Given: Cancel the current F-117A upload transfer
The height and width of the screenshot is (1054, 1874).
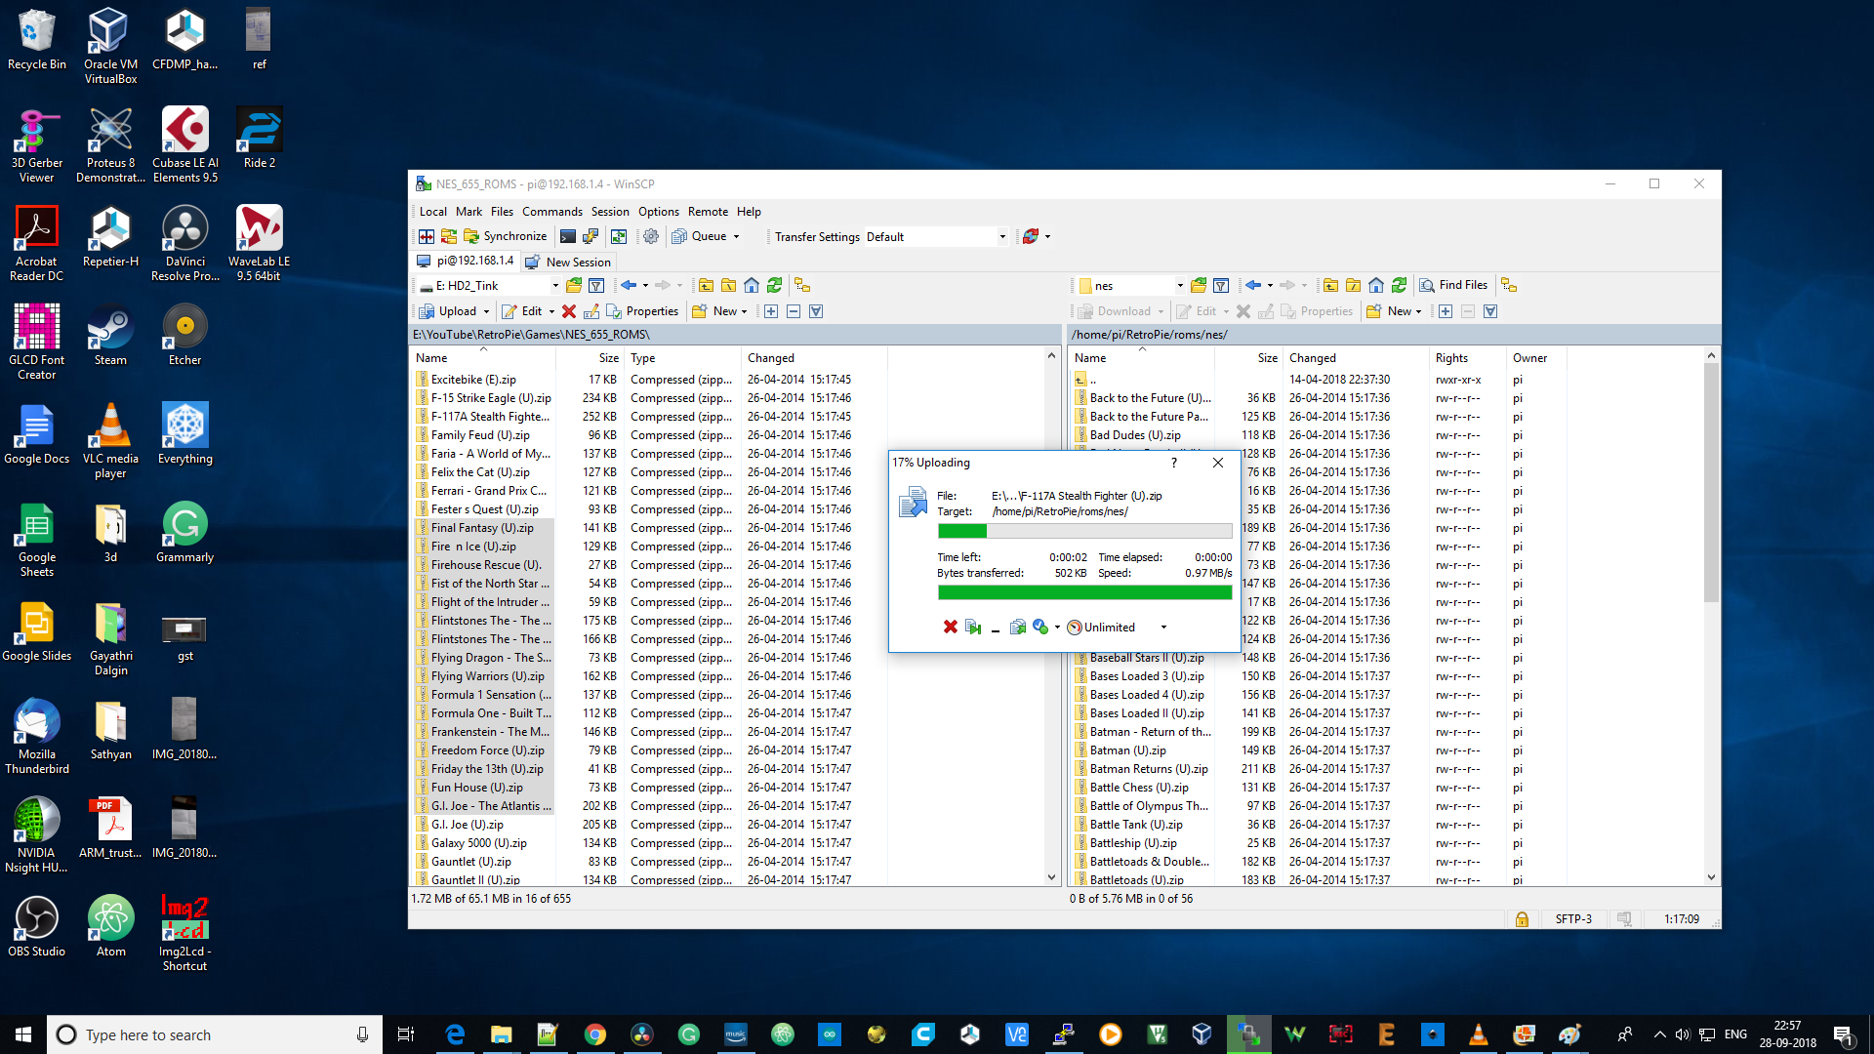Looking at the screenshot, I should pyautogui.click(x=950, y=627).
